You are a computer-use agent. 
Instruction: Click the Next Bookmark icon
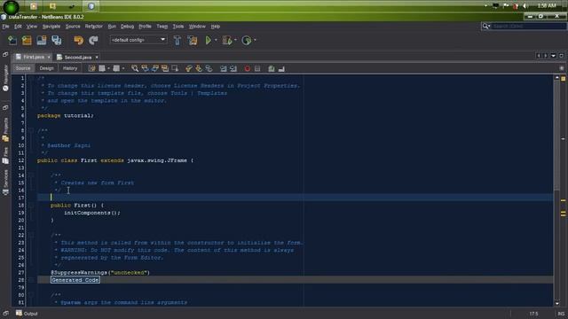[x=199, y=68]
